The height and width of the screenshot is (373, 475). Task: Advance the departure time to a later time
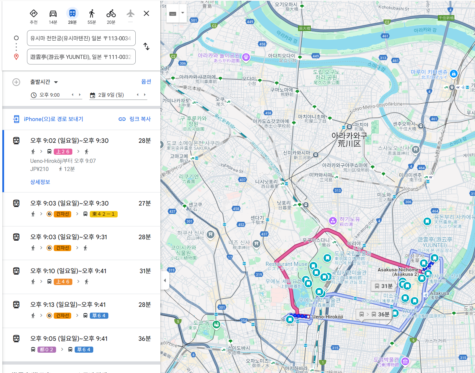pyautogui.click(x=80, y=95)
